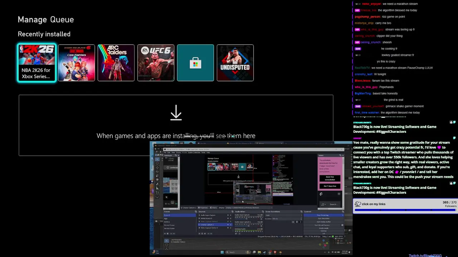
Task: Hide the Video Capture Device 4 source
Action: pos(228,228)
